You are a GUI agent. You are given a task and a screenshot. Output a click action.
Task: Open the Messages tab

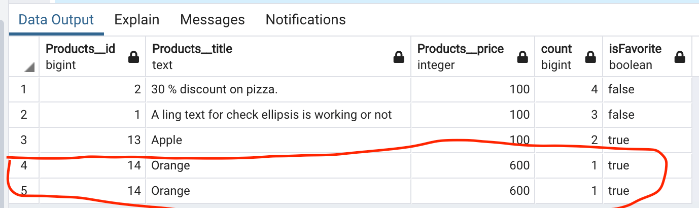(x=213, y=20)
